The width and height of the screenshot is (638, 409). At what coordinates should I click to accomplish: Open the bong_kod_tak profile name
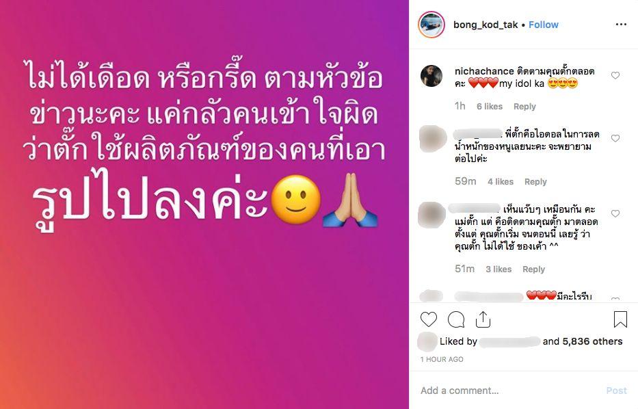(x=486, y=25)
